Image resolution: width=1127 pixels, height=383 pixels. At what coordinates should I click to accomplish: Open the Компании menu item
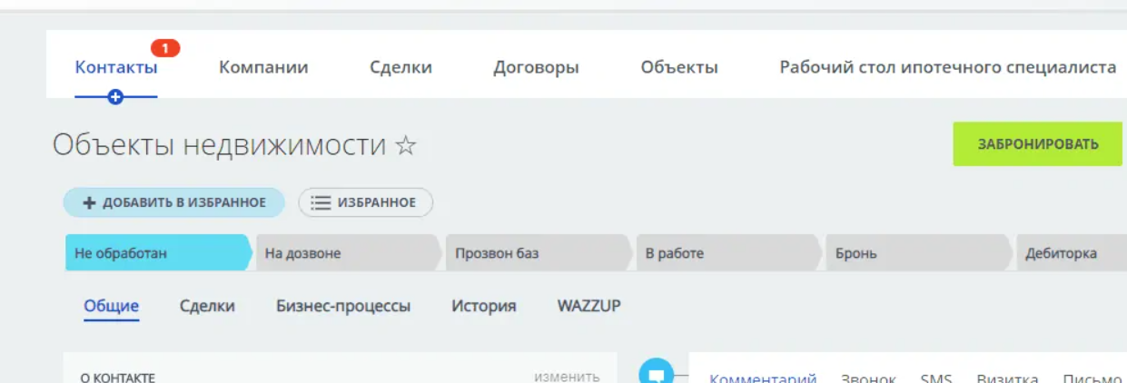pos(263,67)
